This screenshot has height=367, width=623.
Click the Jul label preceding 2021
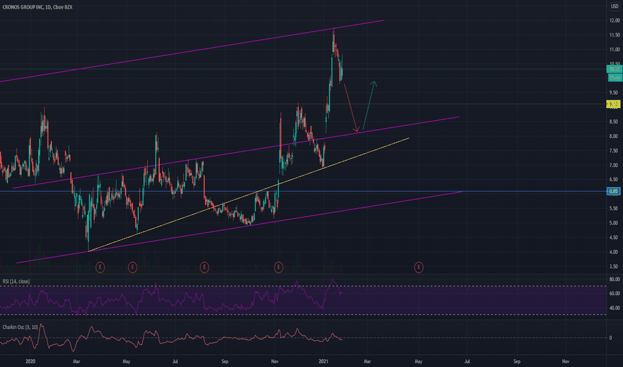[x=175, y=362]
